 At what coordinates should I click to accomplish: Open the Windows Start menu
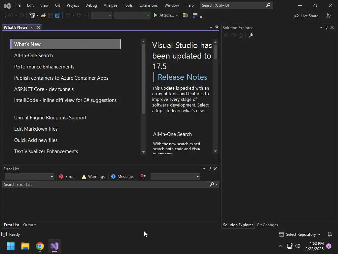pos(11,246)
